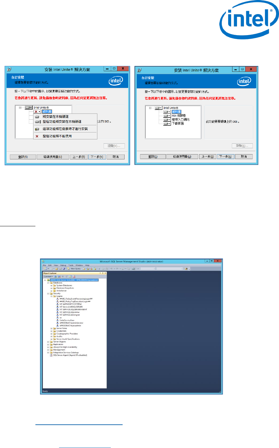Open Help menu in SQL Server Management Studio
This screenshot has height=448, width=279.
click(x=87, y=265)
